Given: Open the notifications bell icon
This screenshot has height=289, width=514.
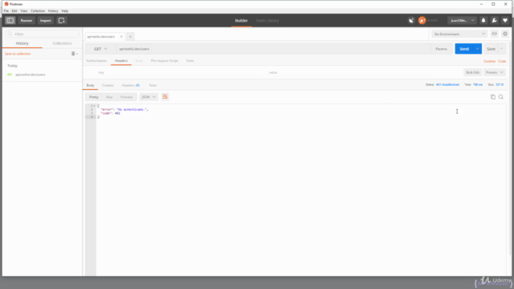Looking at the screenshot, I should coord(483,20).
